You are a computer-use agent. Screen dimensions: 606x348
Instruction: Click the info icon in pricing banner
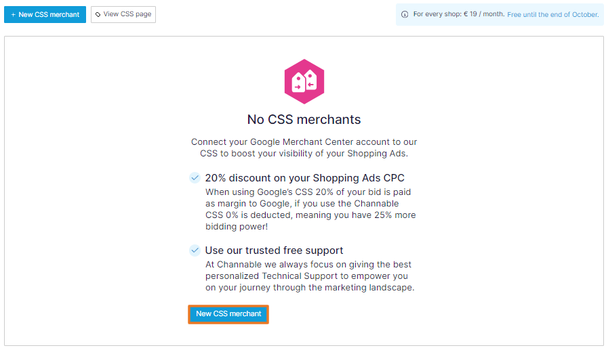[405, 15]
